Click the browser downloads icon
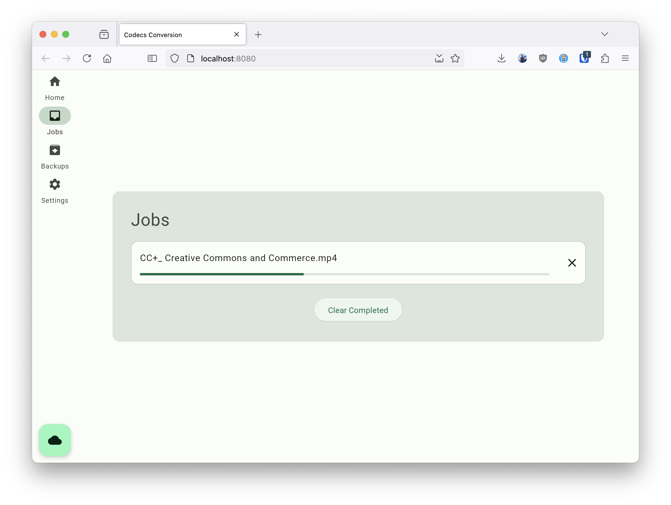The height and width of the screenshot is (505, 671). (502, 58)
